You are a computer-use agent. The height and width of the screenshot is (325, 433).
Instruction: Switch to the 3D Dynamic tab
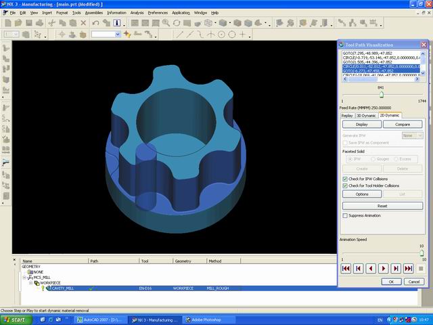[x=365, y=116]
